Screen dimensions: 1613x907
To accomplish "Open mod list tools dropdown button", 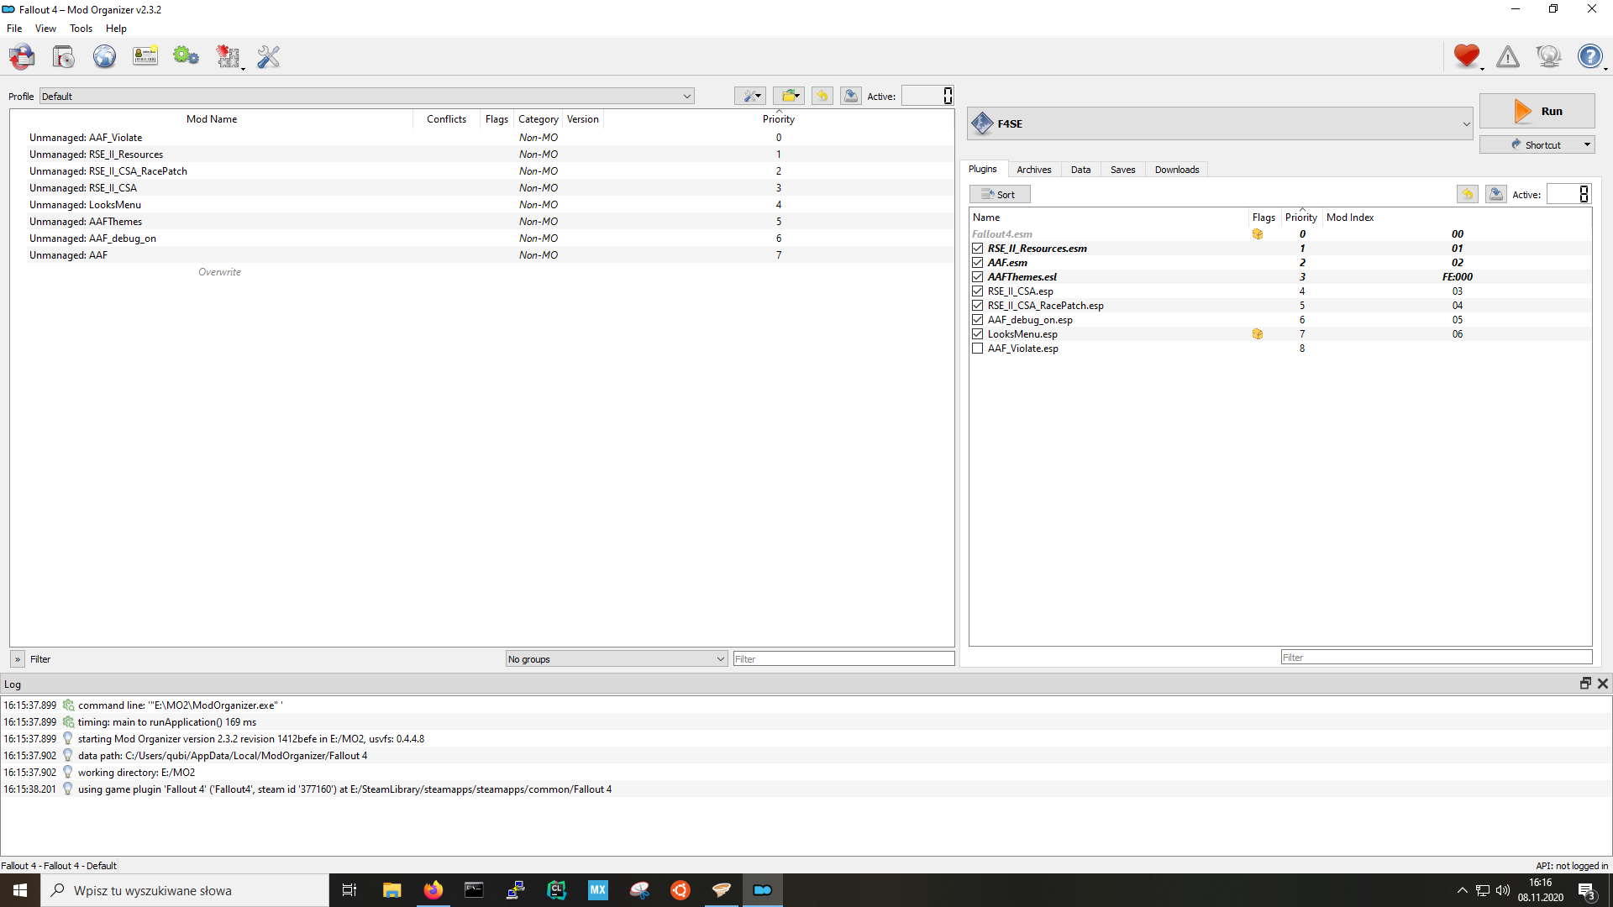I will [x=750, y=96].
